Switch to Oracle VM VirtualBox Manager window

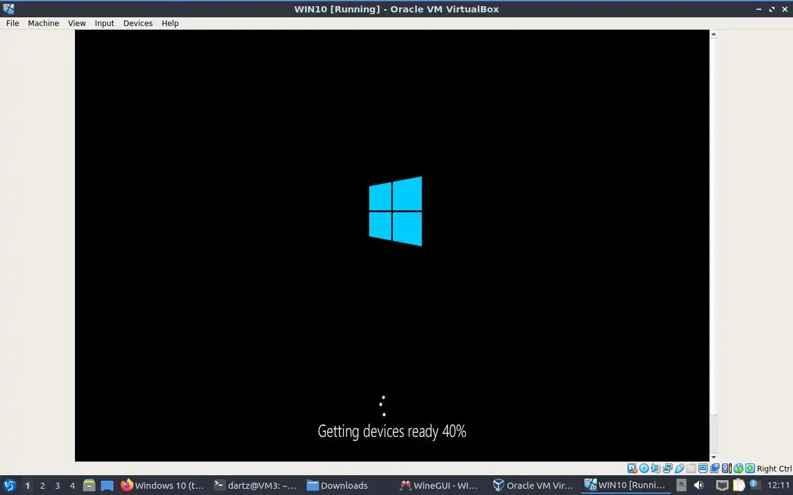tap(534, 486)
